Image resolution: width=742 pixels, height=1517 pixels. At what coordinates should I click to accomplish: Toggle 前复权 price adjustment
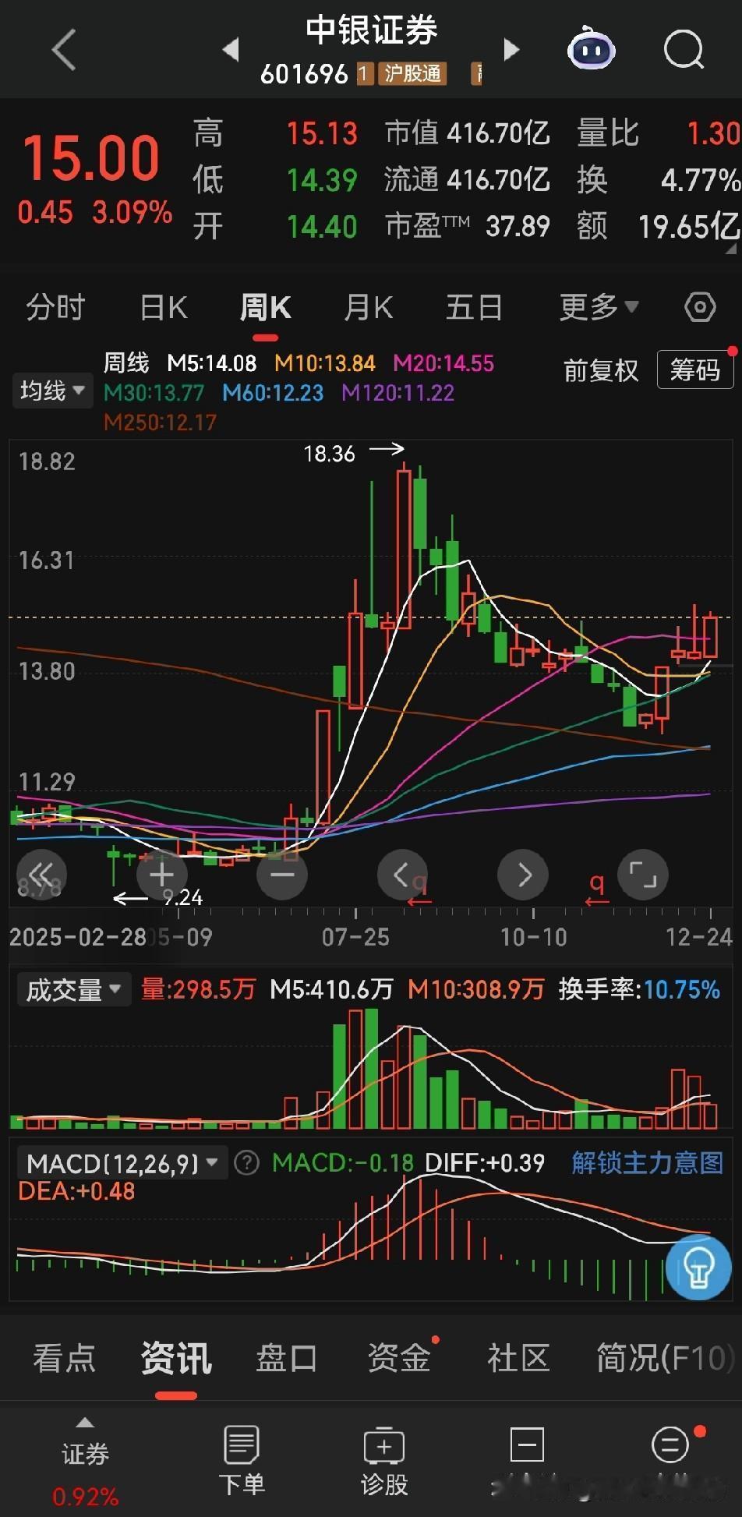click(601, 370)
